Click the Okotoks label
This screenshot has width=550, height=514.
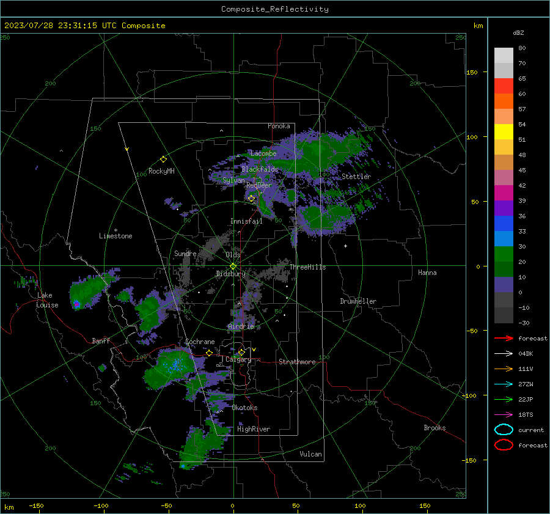(x=244, y=408)
